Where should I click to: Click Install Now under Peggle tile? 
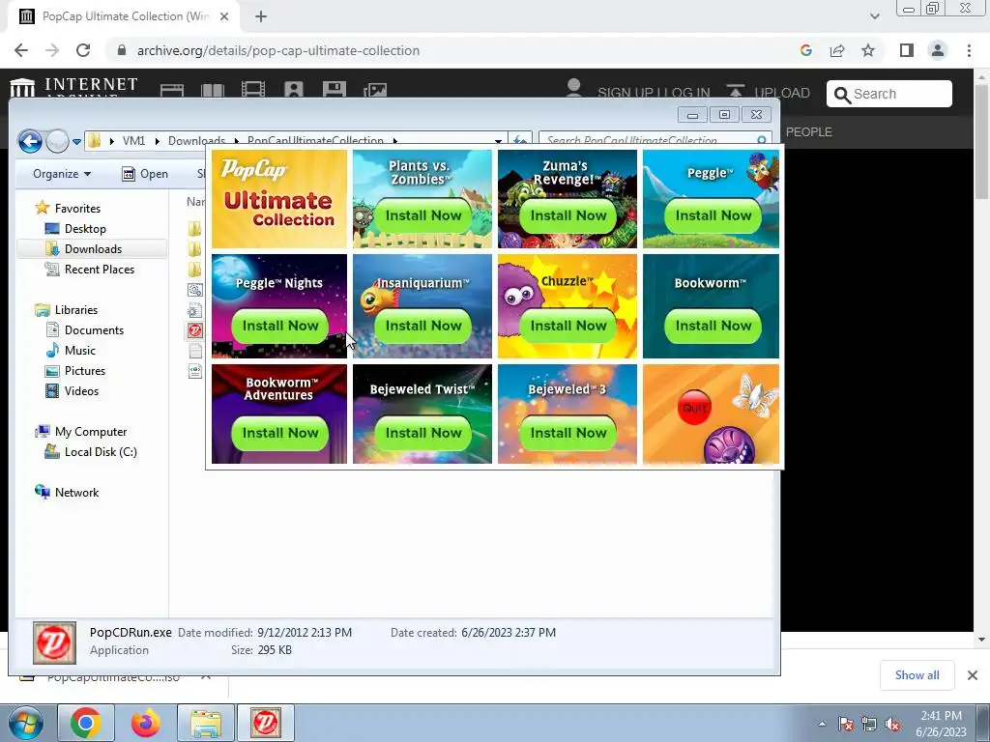[x=713, y=215]
